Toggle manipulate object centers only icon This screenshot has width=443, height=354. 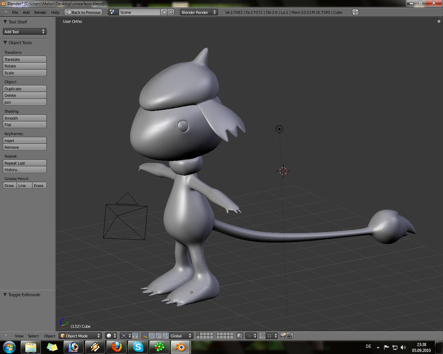pos(135,336)
